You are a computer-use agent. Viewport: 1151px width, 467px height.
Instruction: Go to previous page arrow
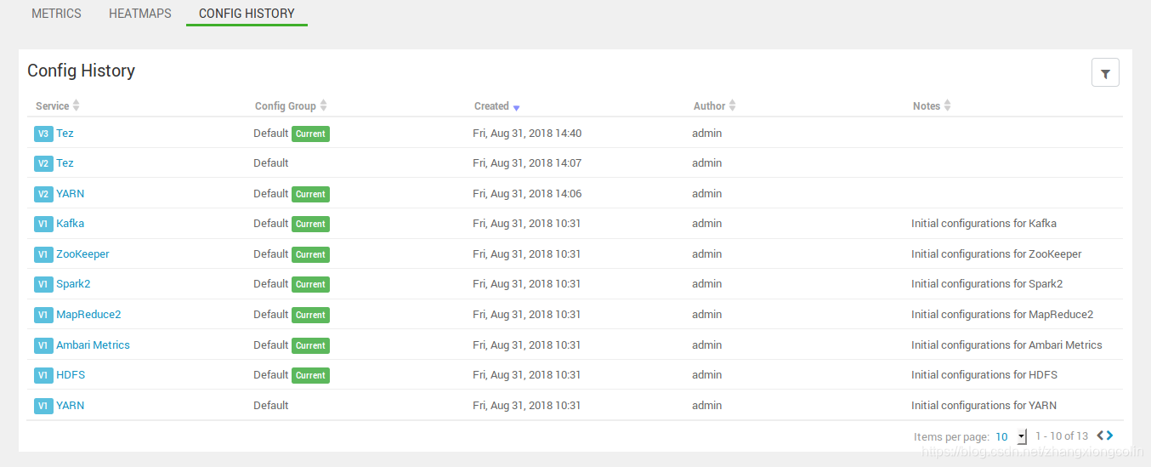tap(1100, 436)
